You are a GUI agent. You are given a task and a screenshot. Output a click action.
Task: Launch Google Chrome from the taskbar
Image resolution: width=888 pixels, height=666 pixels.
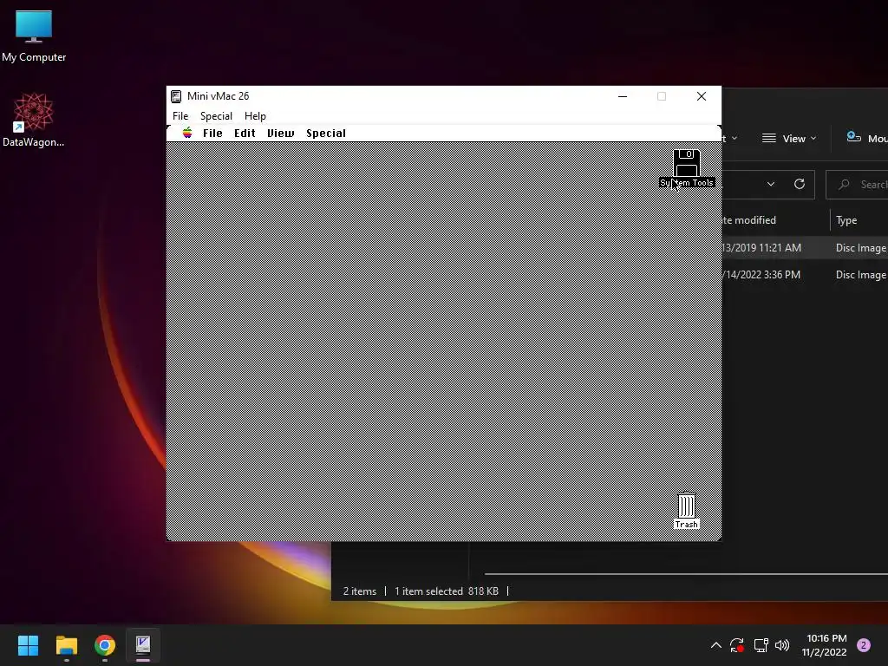[105, 645]
